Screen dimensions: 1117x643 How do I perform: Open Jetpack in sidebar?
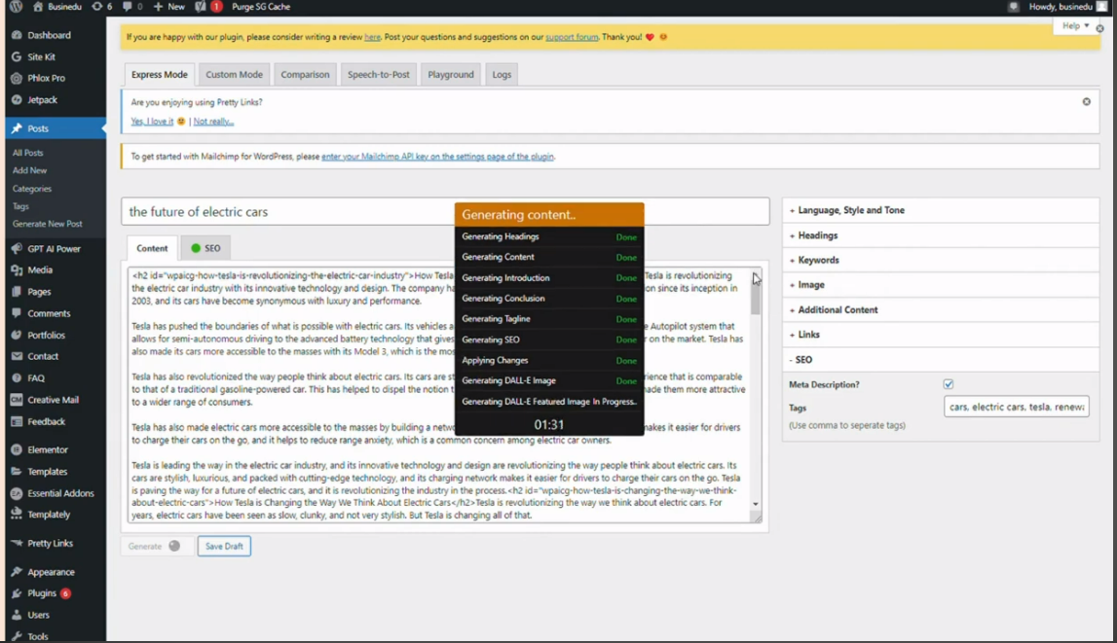(42, 100)
